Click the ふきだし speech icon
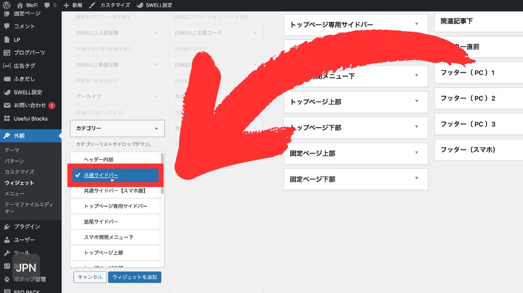Viewport: 523px width, 293px height. (x=7, y=79)
